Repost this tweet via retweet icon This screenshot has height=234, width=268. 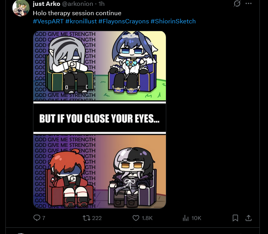pos(86,218)
